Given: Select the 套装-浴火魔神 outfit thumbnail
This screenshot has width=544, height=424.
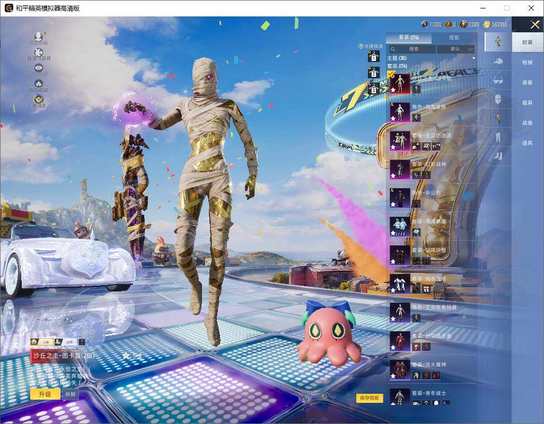Looking at the screenshot, I should tap(400, 370).
